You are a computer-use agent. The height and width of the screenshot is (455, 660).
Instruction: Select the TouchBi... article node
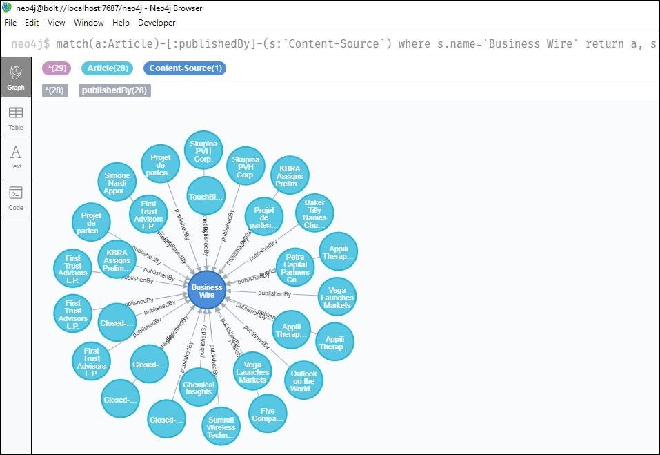coord(206,196)
